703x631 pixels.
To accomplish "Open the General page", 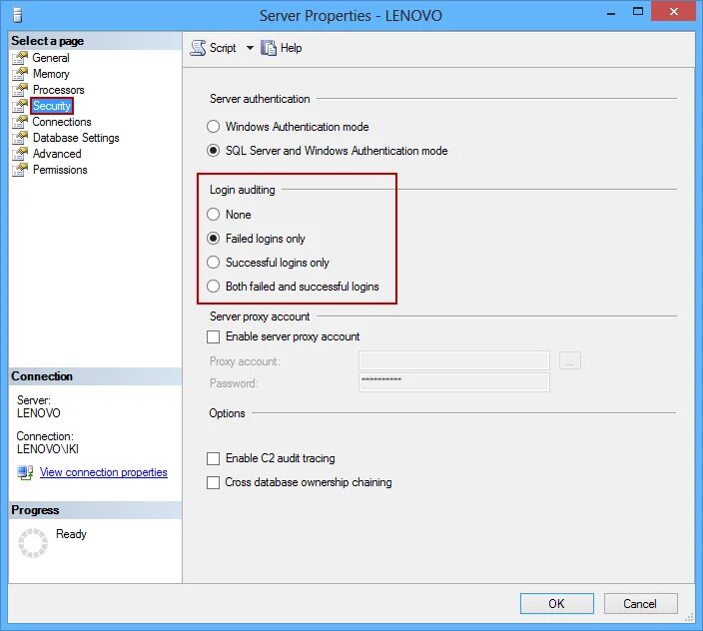I will point(51,58).
